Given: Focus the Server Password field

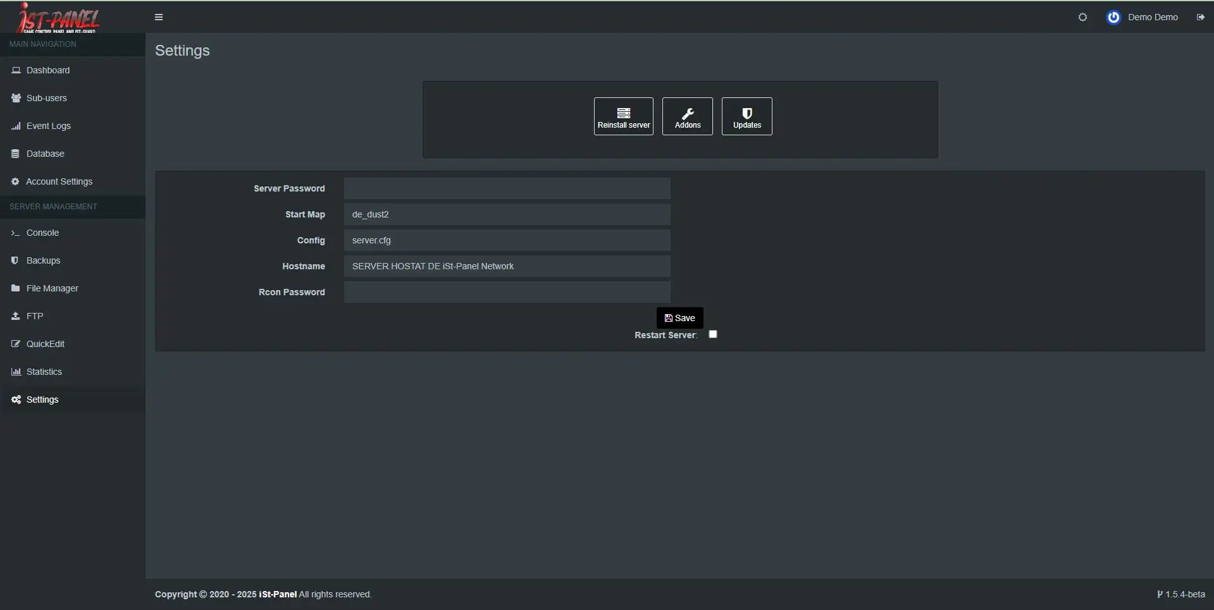Looking at the screenshot, I should [x=507, y=188].
